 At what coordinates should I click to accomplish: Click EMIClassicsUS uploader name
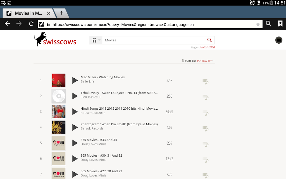click(91, 97)
